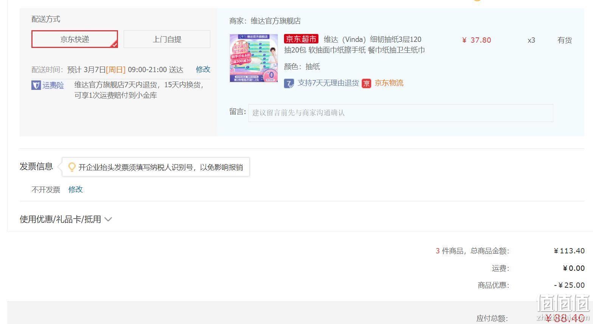The image size is (593, 324).
Task: Click total goods amount ¥113.40
Action: click(x=569, y=251)
